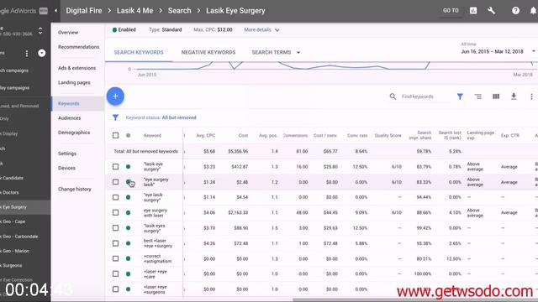Go to Search campaign breadcrumb
538x302 pixels.
click(179, 11)
